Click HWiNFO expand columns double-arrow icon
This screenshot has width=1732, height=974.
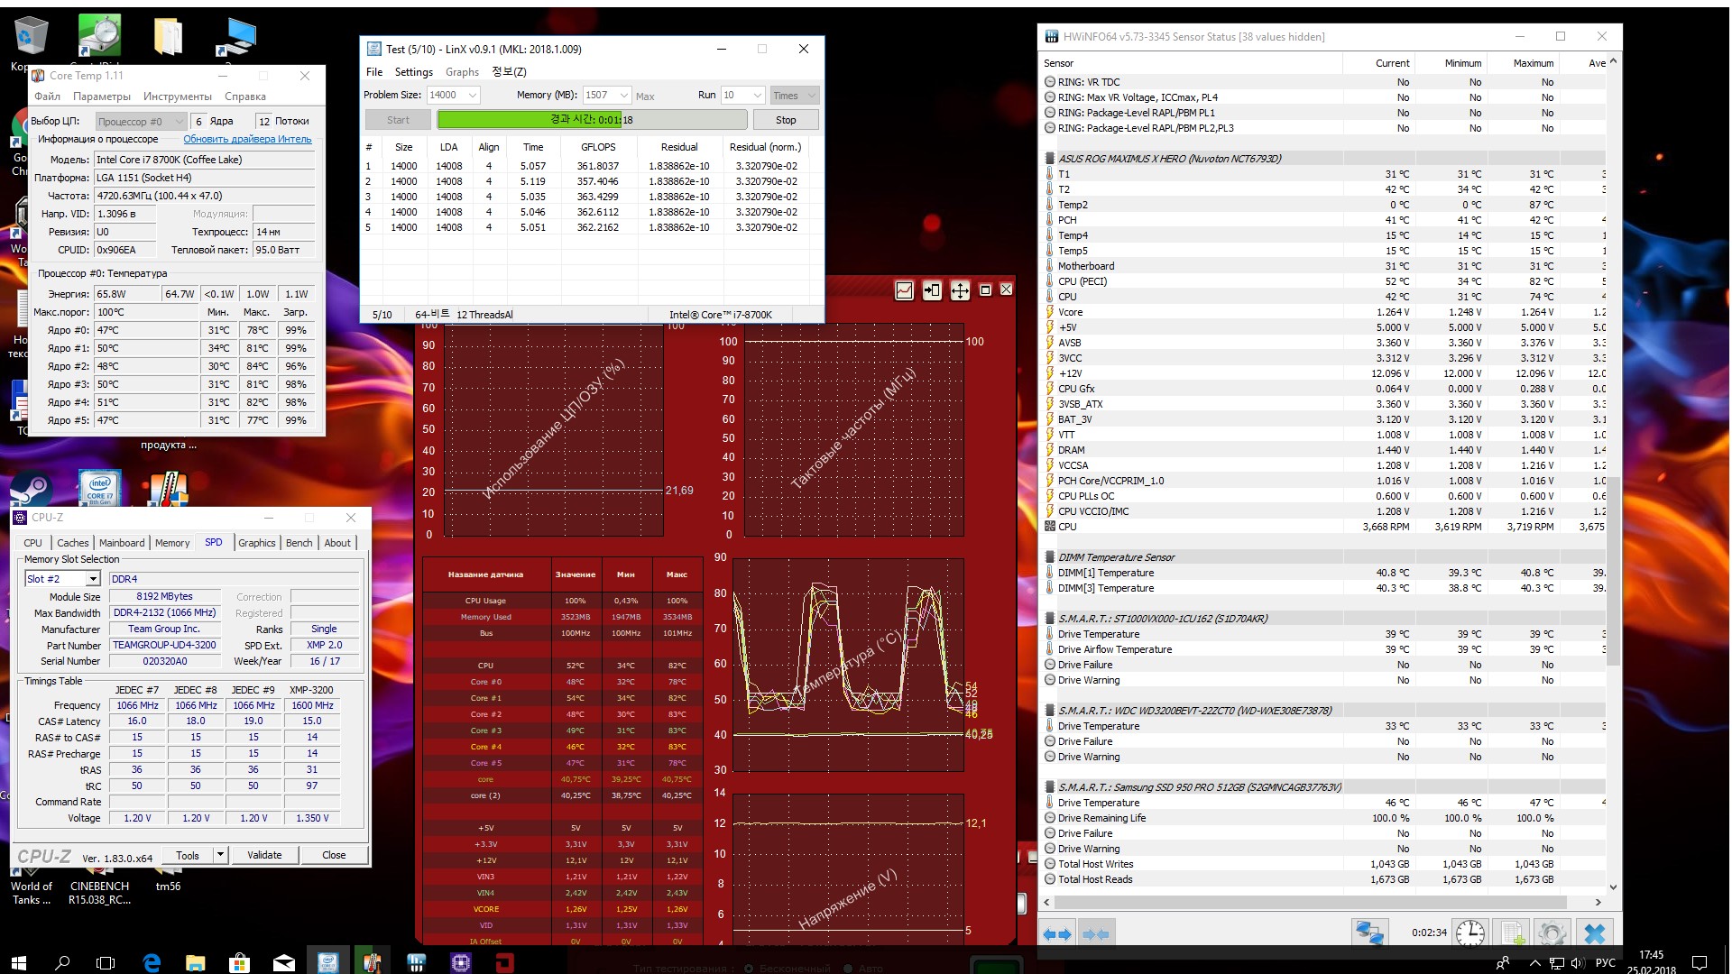click(x=1057, y=934)
